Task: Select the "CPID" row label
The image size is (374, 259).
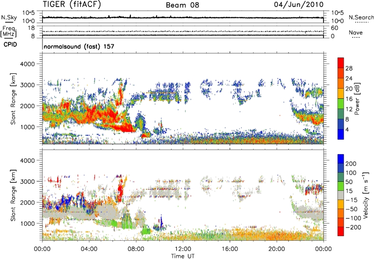Action: 10,44
